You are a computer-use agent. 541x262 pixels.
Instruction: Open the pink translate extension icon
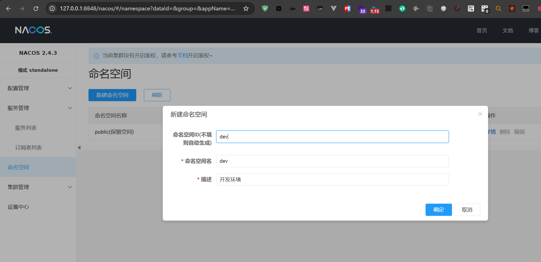pos(306,9)
